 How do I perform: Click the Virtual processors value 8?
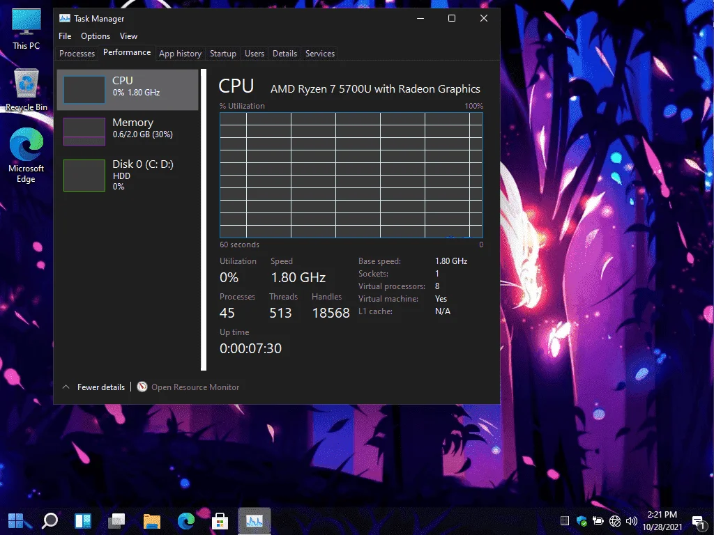pos(437,286)
